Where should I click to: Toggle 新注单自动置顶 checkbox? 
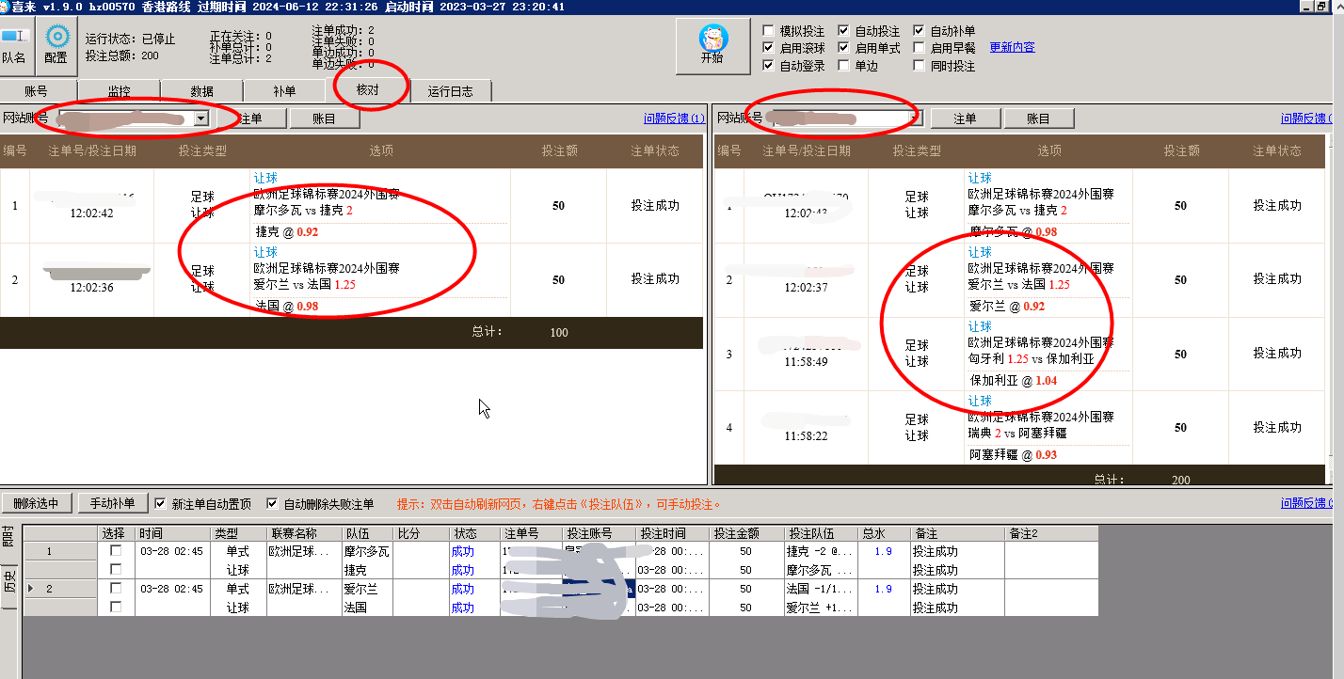pos(160,503)
